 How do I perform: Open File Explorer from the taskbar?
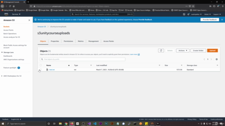[60, 124]
